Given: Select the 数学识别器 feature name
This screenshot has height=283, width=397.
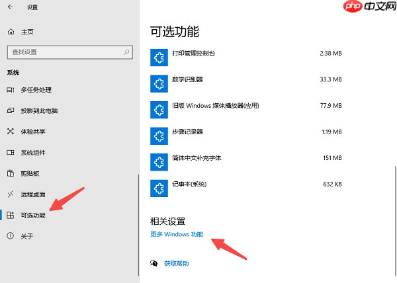Looking at the screenshot, I should [x=188, y=79].
